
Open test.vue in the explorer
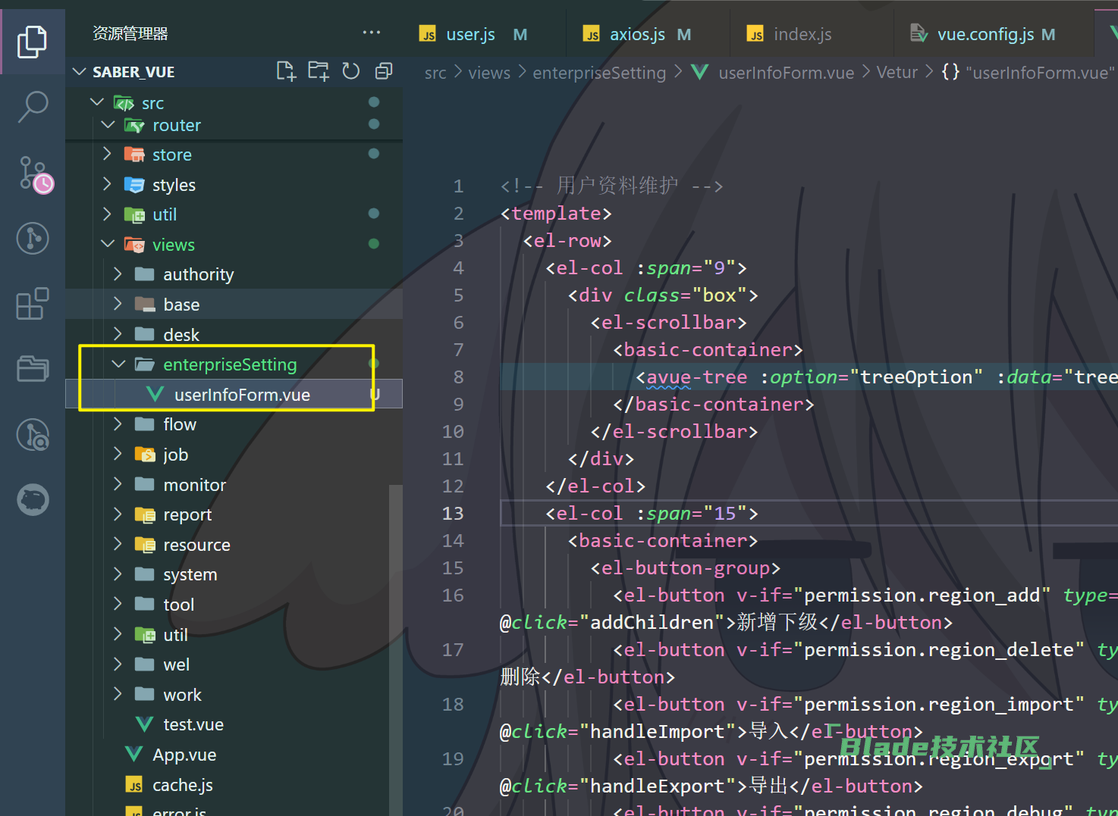point(234,724)
